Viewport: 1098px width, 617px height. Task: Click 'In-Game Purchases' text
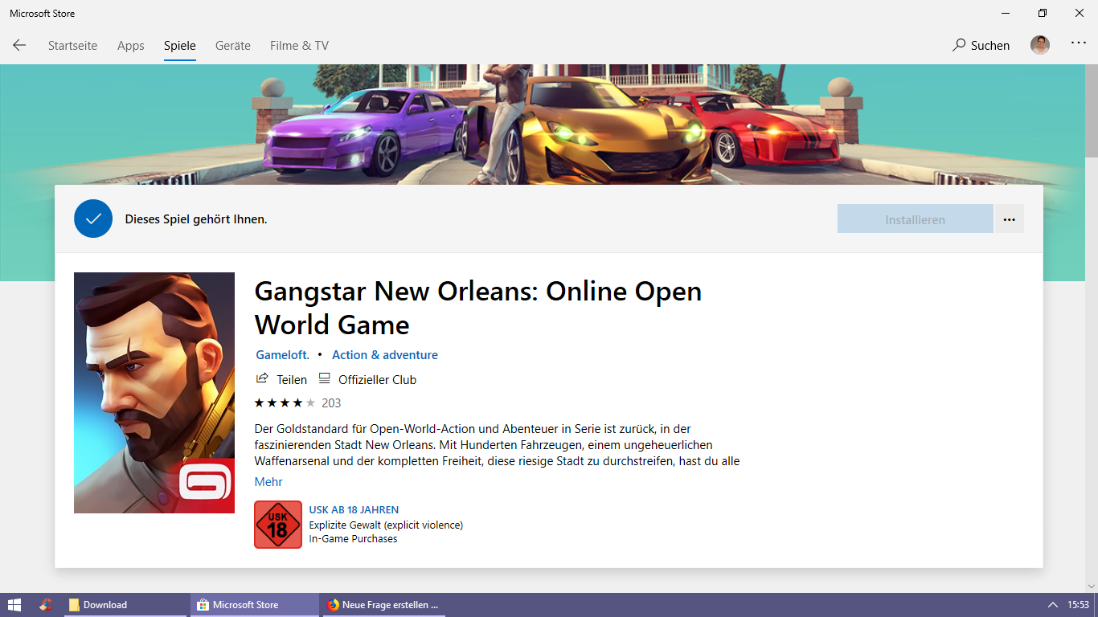coord(353,539)
